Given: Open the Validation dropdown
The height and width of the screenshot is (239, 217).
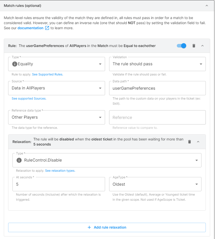Looking at the screenshot, I should point(157,64).
